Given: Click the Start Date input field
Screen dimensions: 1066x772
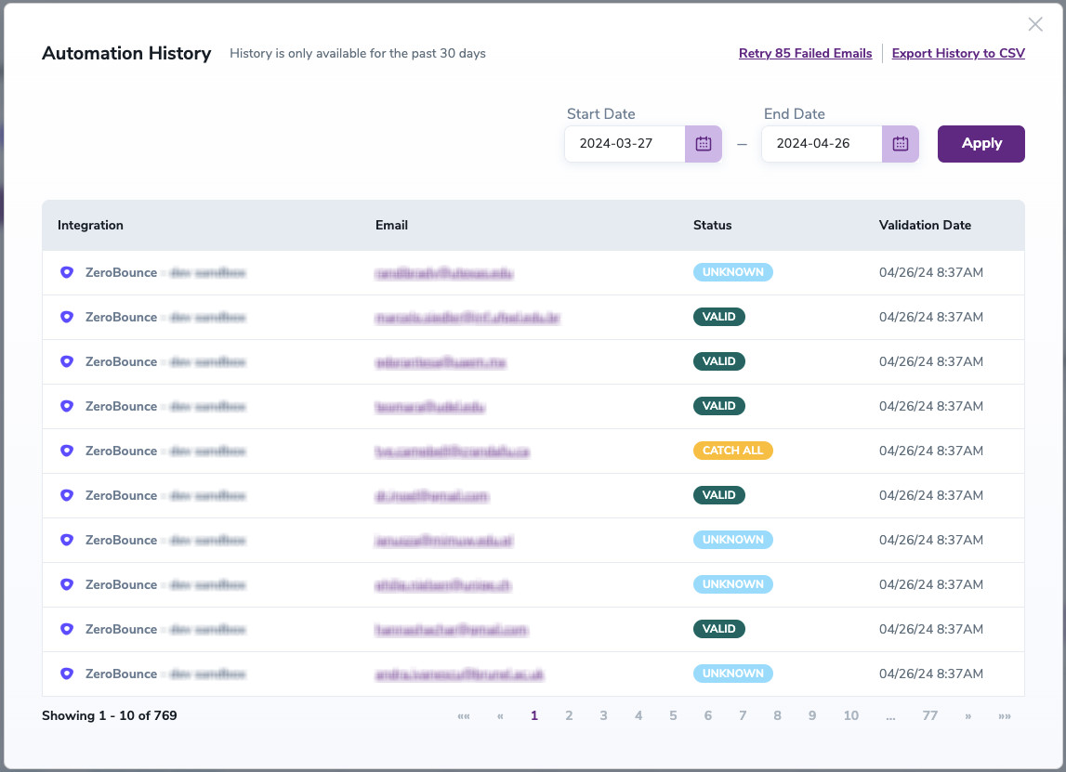Looking at the screenshot, I should pos(625,144).
